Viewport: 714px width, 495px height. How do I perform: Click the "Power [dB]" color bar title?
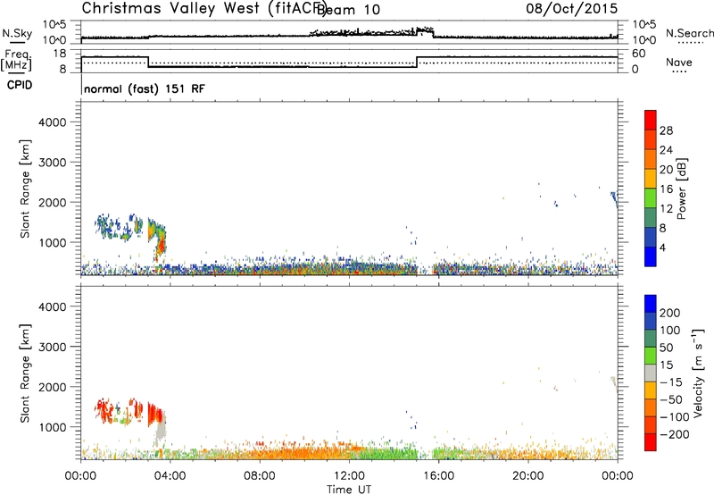coord(682,189)
